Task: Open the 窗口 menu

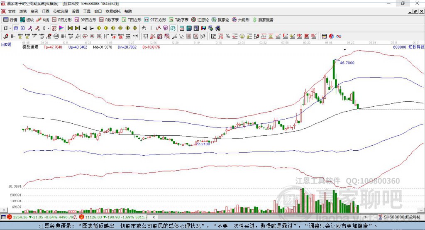Action: [x=98, y=11]
